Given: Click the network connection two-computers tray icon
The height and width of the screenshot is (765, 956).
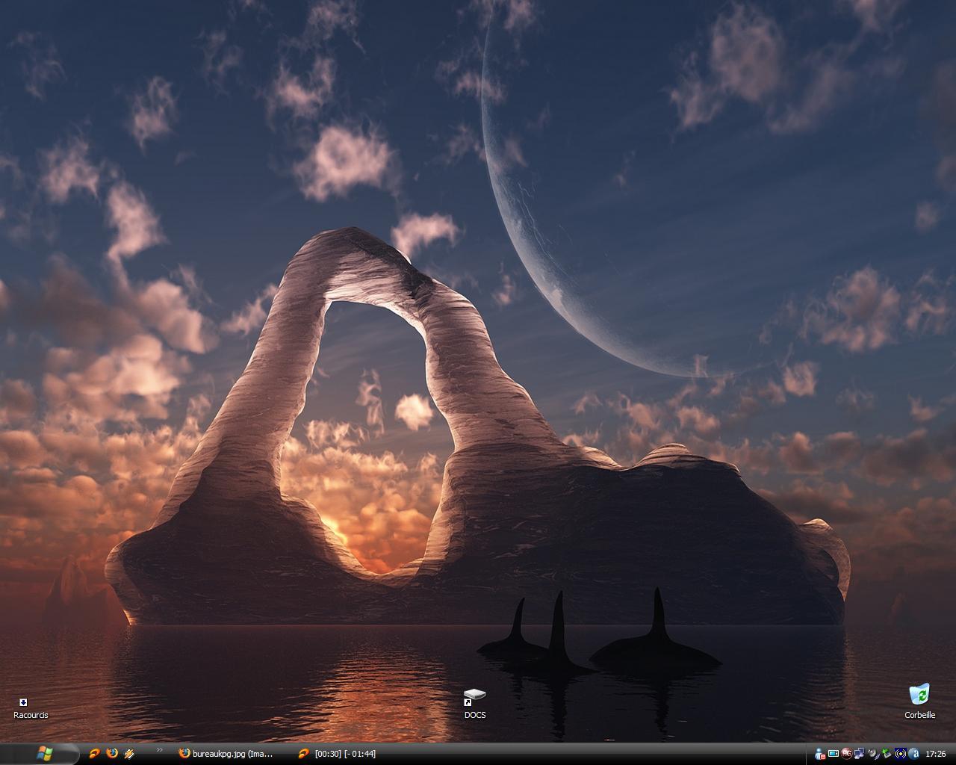Looking at the screenshot, I should (860, 754).
